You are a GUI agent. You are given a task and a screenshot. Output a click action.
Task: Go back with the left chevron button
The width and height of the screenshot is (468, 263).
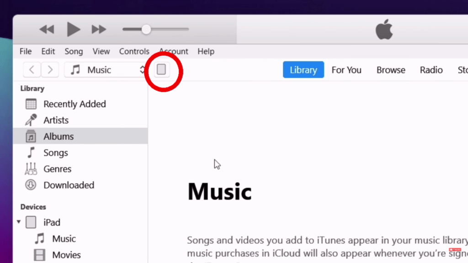(32, 70)
